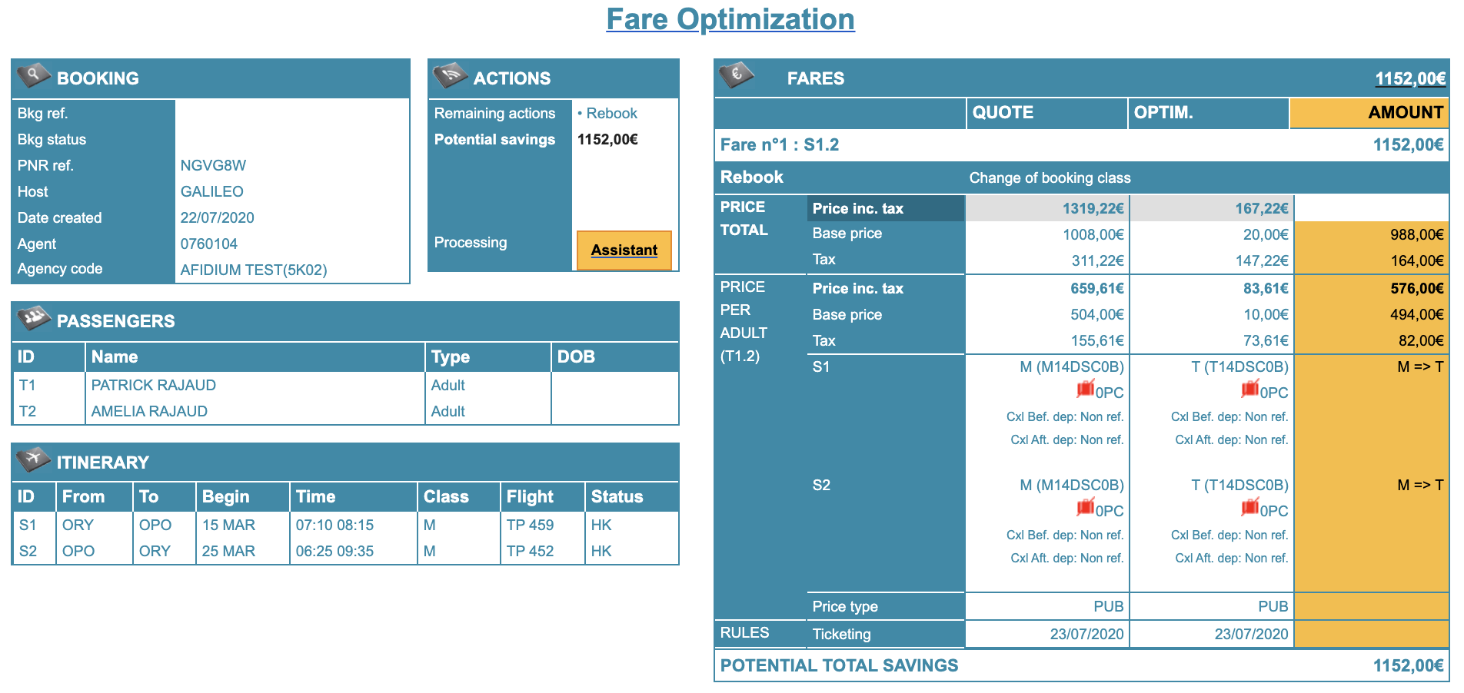Click the 1152,00€ total in Fares header
The height and width of the screenshot is (693, 1464).
[1409, 79]
